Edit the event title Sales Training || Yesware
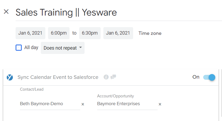The width and height of the screenshot is (222, 121). coord(66,12)
